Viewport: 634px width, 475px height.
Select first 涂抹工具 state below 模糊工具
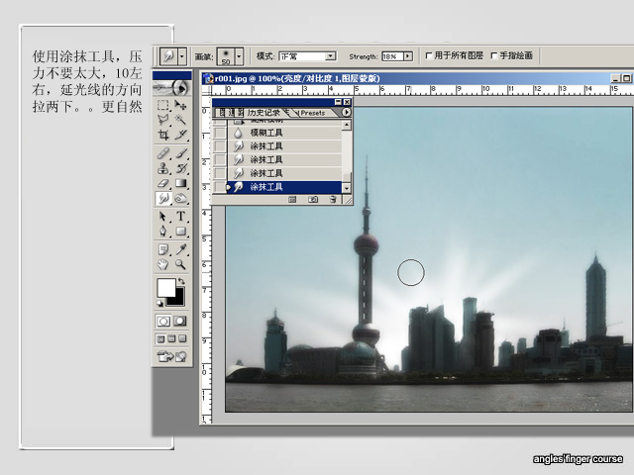(285, 146)
